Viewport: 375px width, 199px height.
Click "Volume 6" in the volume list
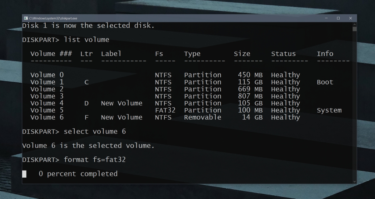click(47, 117)
